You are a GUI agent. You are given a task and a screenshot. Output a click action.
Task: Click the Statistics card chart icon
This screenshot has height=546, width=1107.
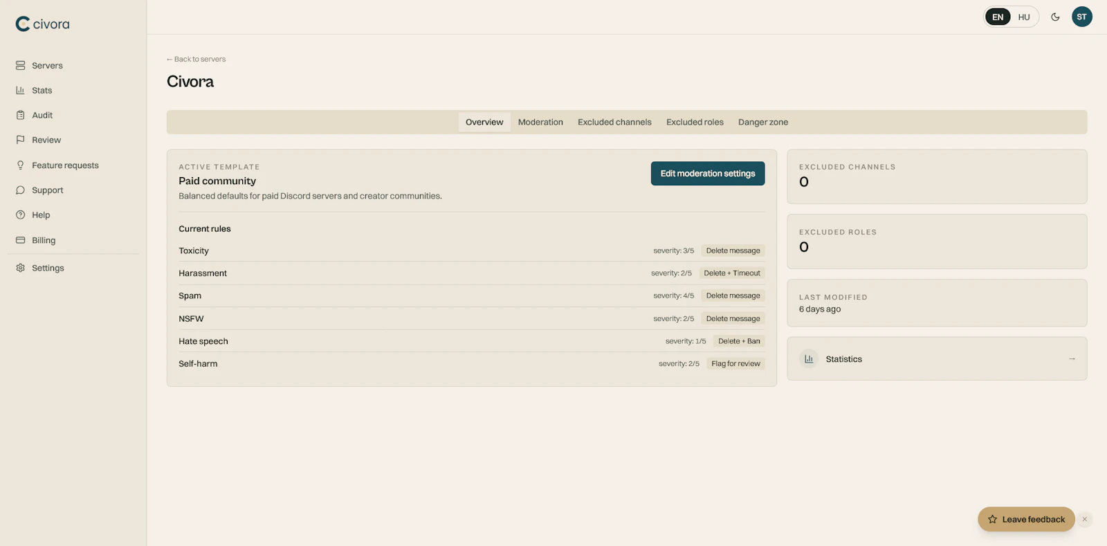[809, 359]
